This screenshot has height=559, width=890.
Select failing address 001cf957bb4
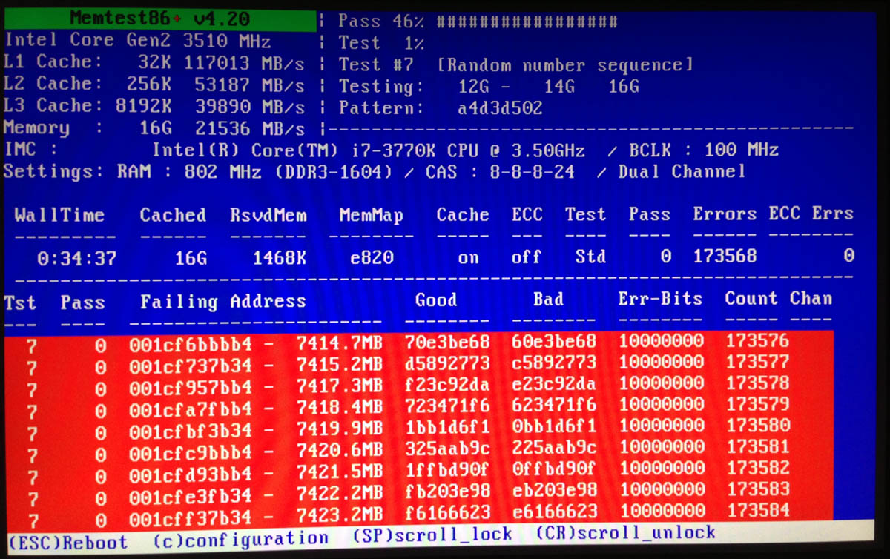[191, 388]
